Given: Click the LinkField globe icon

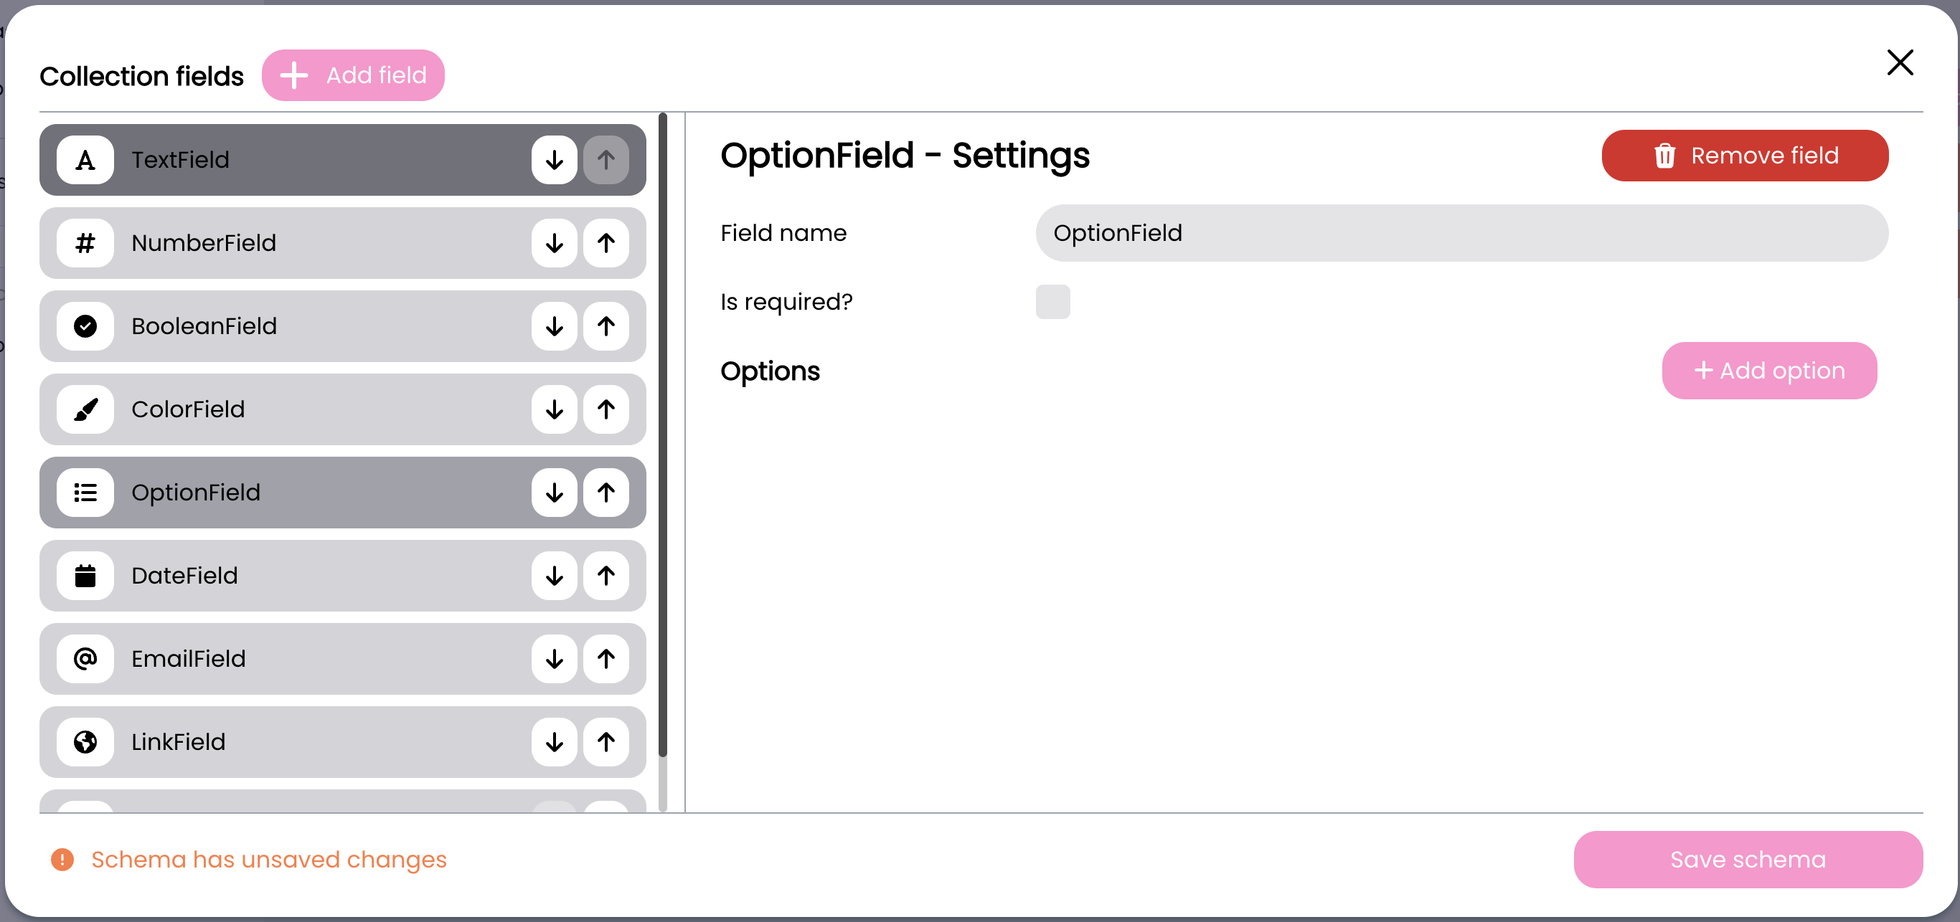Looking at the screenshot, I should 85,742.
